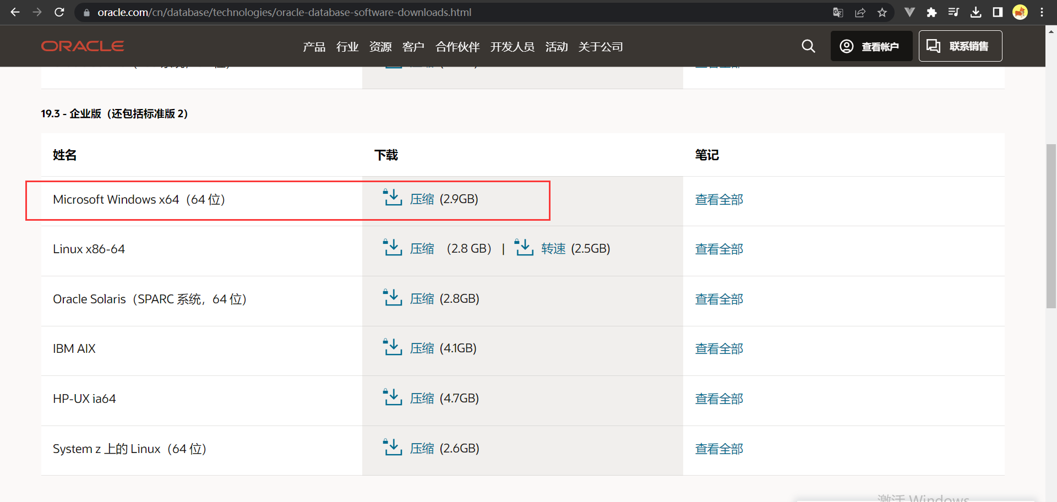Click the site search magnifier icon
The width and height of the screenshot is (1057, 502).
point(808,46)
